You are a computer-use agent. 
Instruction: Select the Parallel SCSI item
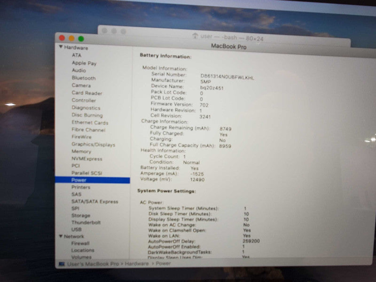86,173
